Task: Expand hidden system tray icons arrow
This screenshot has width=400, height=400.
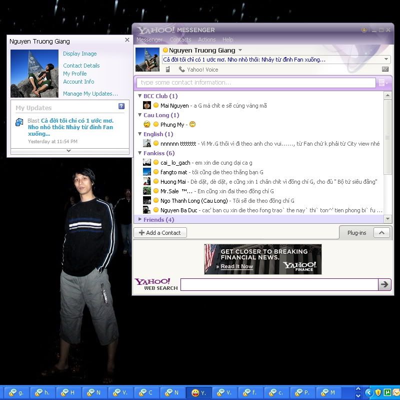Action: 368,392
